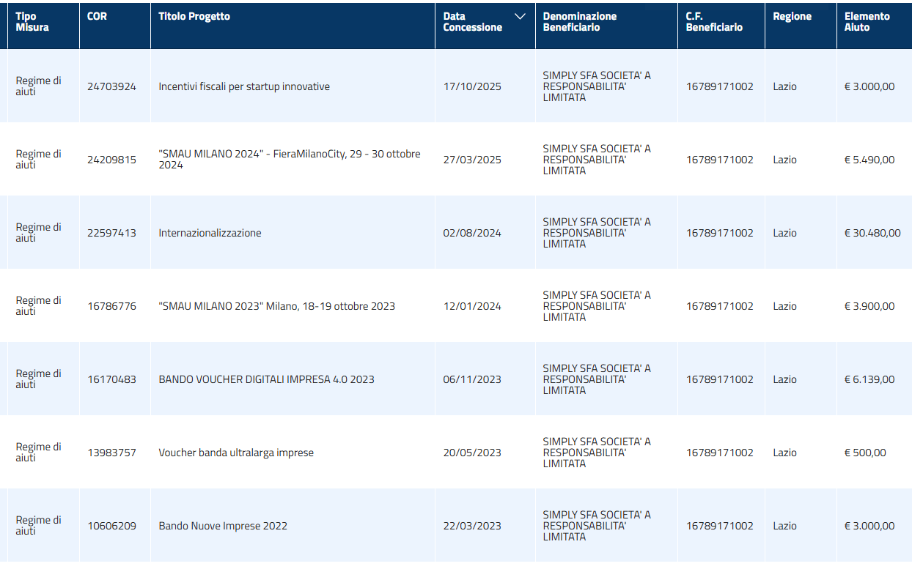The height and width of the screenshot is (569, 912).
Task: Click the Elemento Aiuto column header
Action: 867,22
